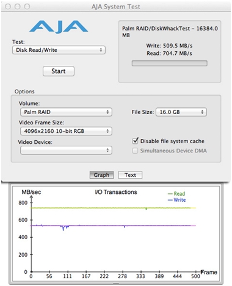Viewport: 232px width, 286px height.
Task: Click the red close window button
Action: pos(8,7)
